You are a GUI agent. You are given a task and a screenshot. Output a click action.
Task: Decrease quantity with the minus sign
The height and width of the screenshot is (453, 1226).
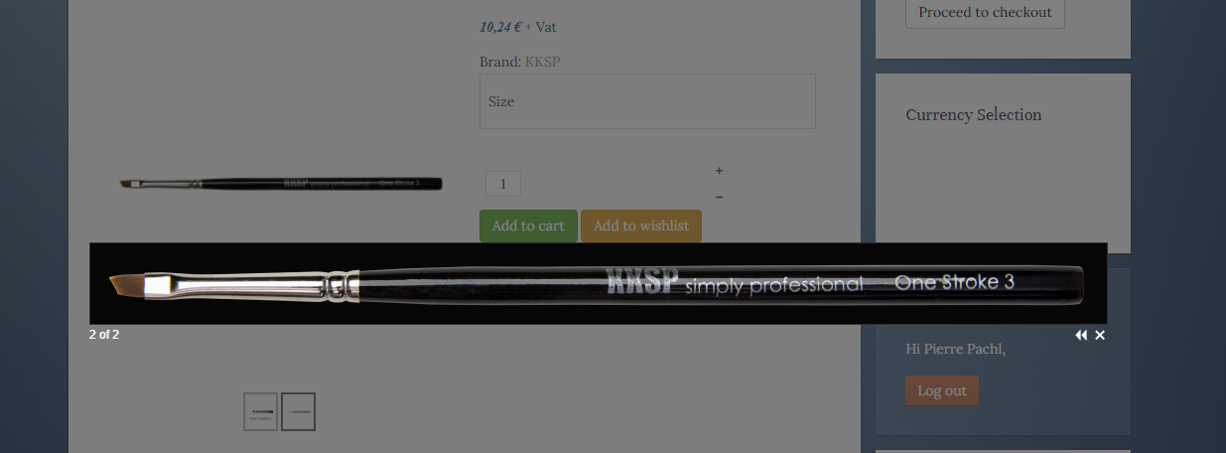(719, 197)
